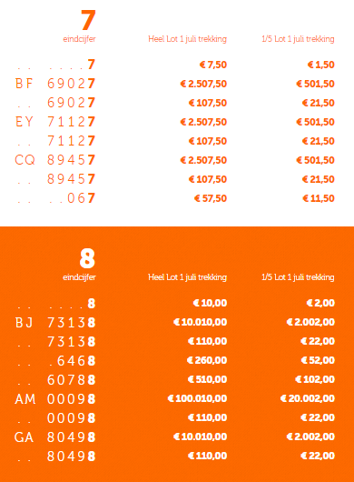Click the large orange 7 heading
354x482 pixels.
pyautogui.click(x=88, y=20)
